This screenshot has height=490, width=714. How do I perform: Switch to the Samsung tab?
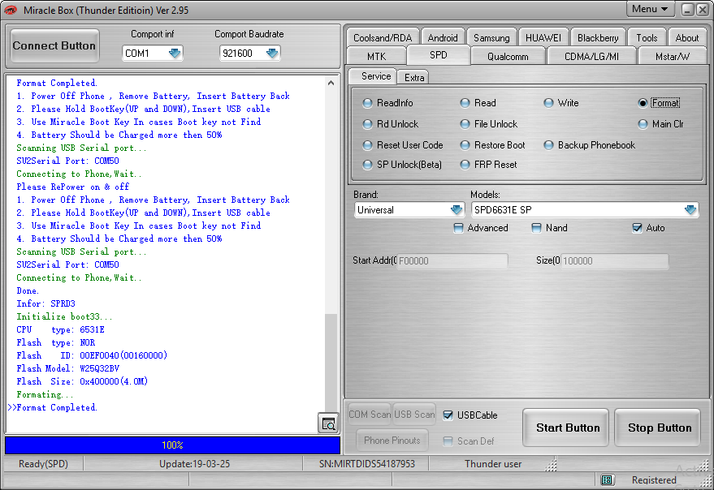pyautogui.click(x=491, y=38)
